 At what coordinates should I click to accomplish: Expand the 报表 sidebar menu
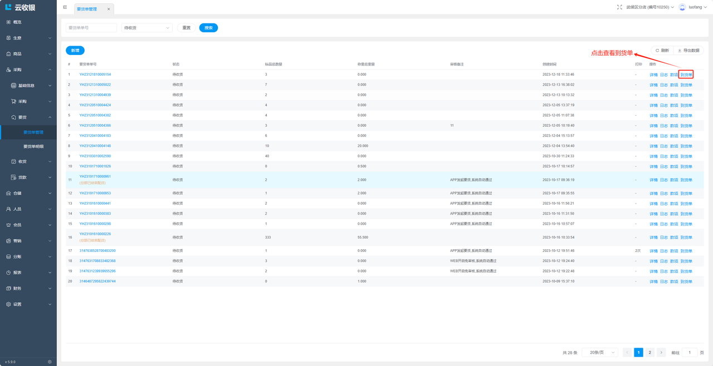point(28,273)
